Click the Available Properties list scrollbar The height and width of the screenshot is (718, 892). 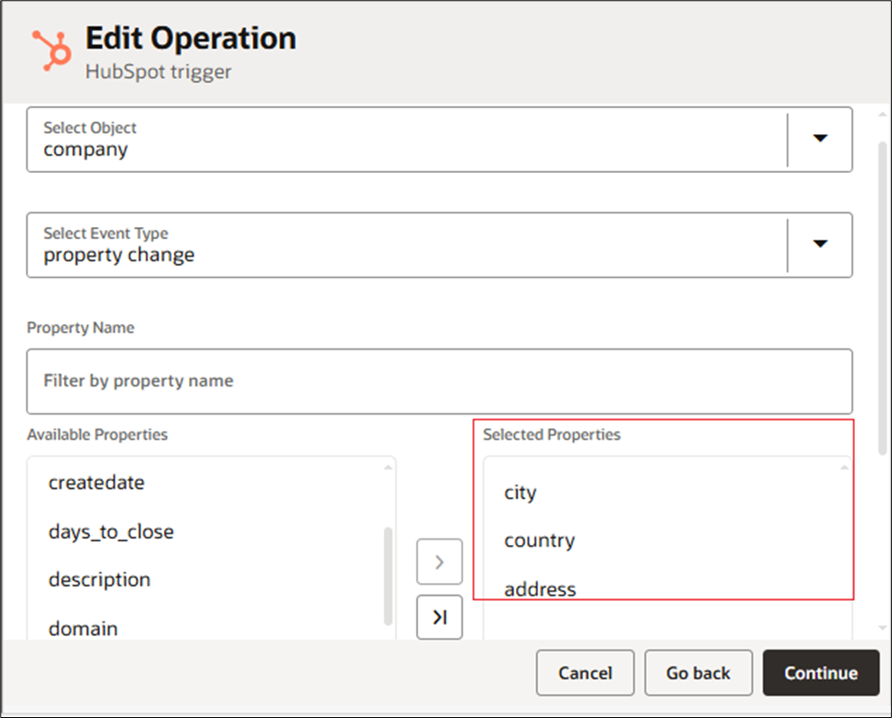tap(388, 577)
